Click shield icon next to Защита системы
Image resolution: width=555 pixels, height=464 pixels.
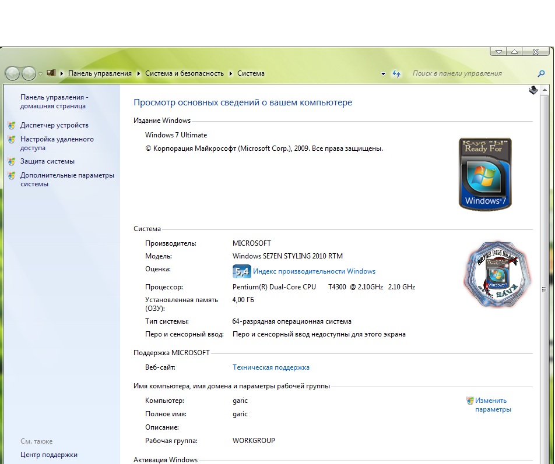12,161
